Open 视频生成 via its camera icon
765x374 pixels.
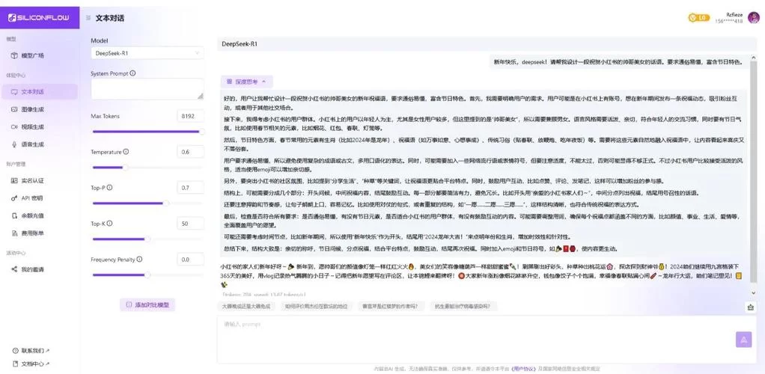tap(14, 126)
